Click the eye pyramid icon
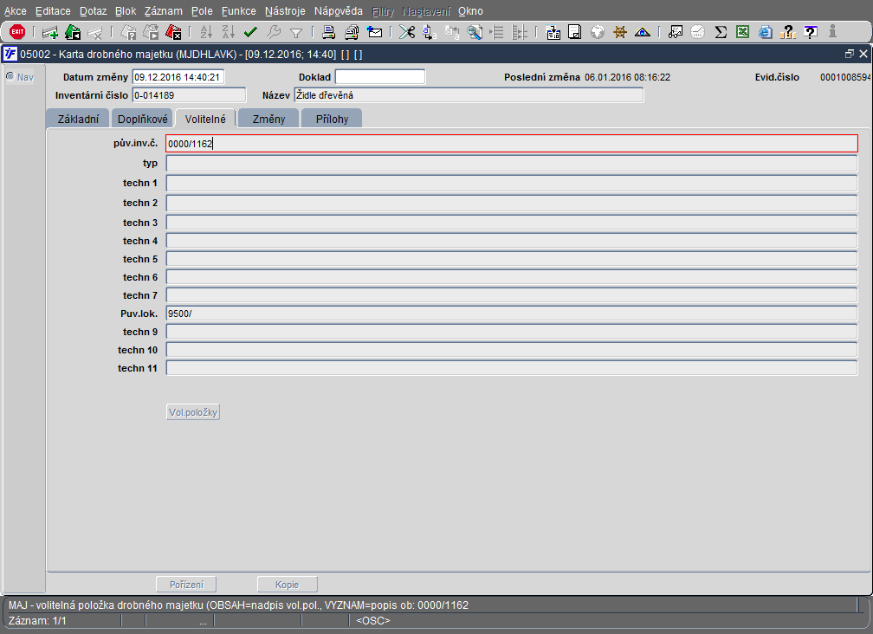 (x=643, y=32)
